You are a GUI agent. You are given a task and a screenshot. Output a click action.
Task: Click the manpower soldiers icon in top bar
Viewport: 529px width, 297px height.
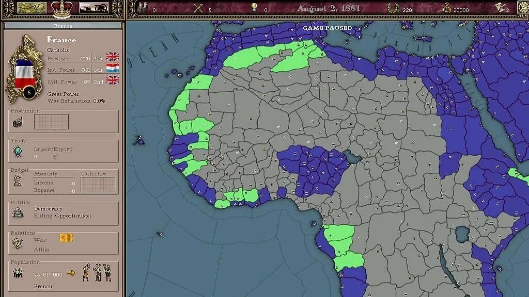(143, 7)
